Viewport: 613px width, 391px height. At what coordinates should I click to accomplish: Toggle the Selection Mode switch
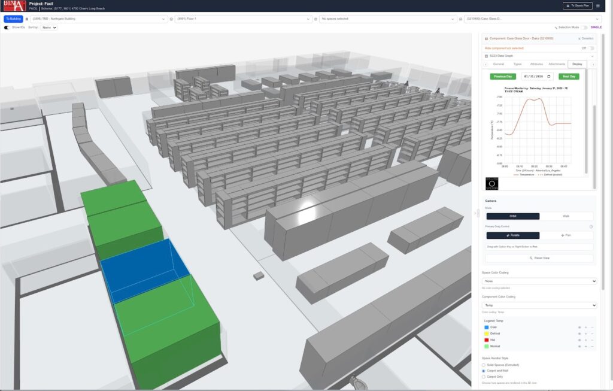[x=584, y=28]
